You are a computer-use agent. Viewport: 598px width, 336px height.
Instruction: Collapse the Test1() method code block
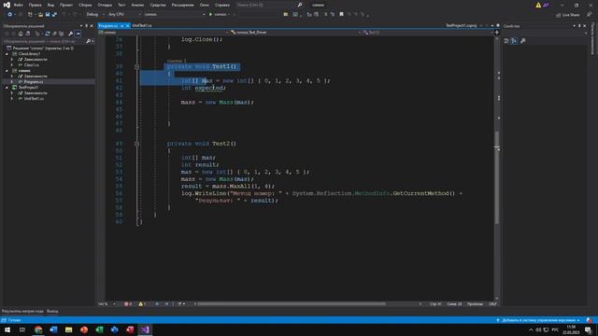coord(136,66)
